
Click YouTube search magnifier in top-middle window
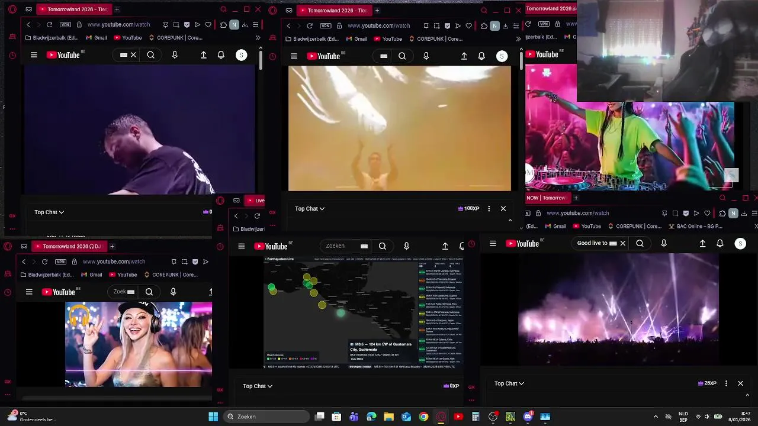coord(402,56)
